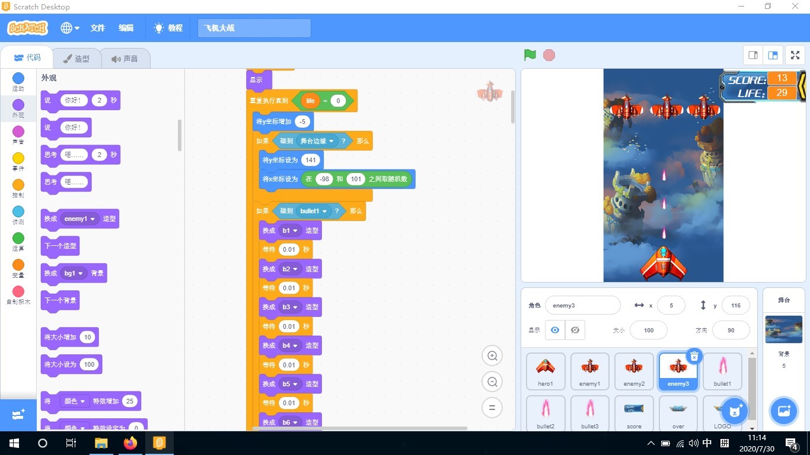Open the bg1 backdrop dropdown in palette
The width and height of the screenshot is (810, 455).
[74, 273]
